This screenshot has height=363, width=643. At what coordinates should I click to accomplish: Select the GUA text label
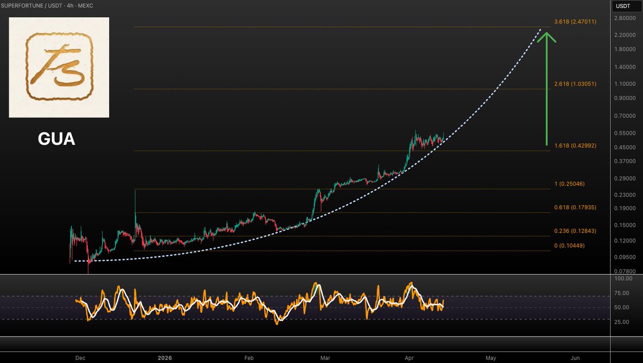coord(56,139)
